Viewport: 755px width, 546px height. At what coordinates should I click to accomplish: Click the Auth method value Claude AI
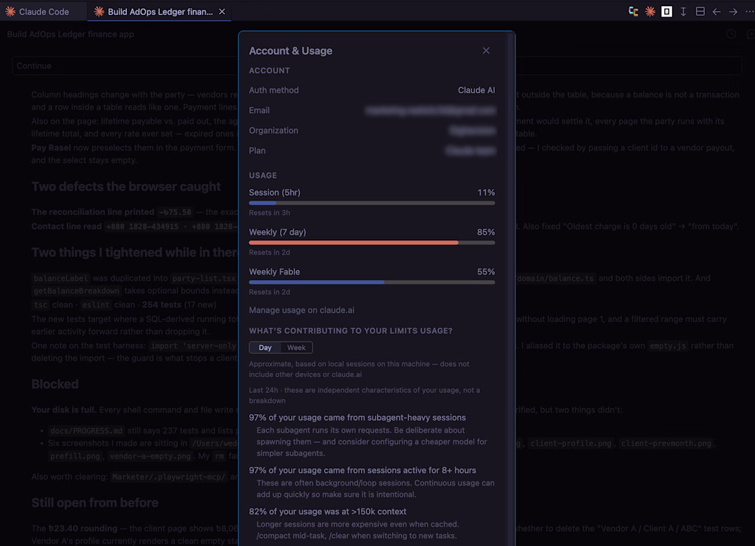[476, 90]
